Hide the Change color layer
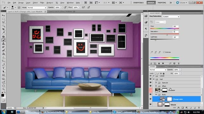 coord(150,99)
